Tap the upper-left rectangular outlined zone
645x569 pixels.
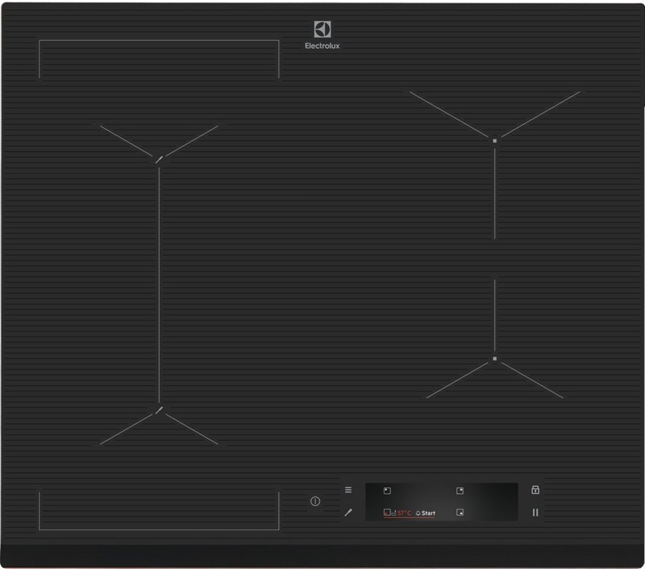click(x=159, y=60)
